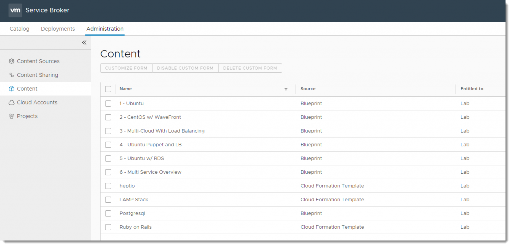The width and height of the screenshot is (511, 246).
Task: Select checkbox for 3 - Multi-Cloud With Load Balancing
Action: [108, 131]
